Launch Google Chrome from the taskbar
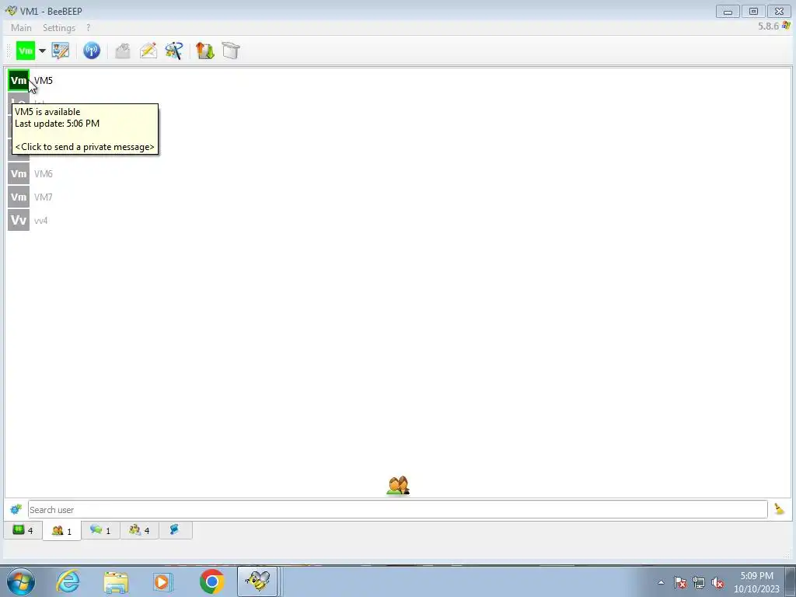This screenshot has width=796, height=597. pos(211,581)
